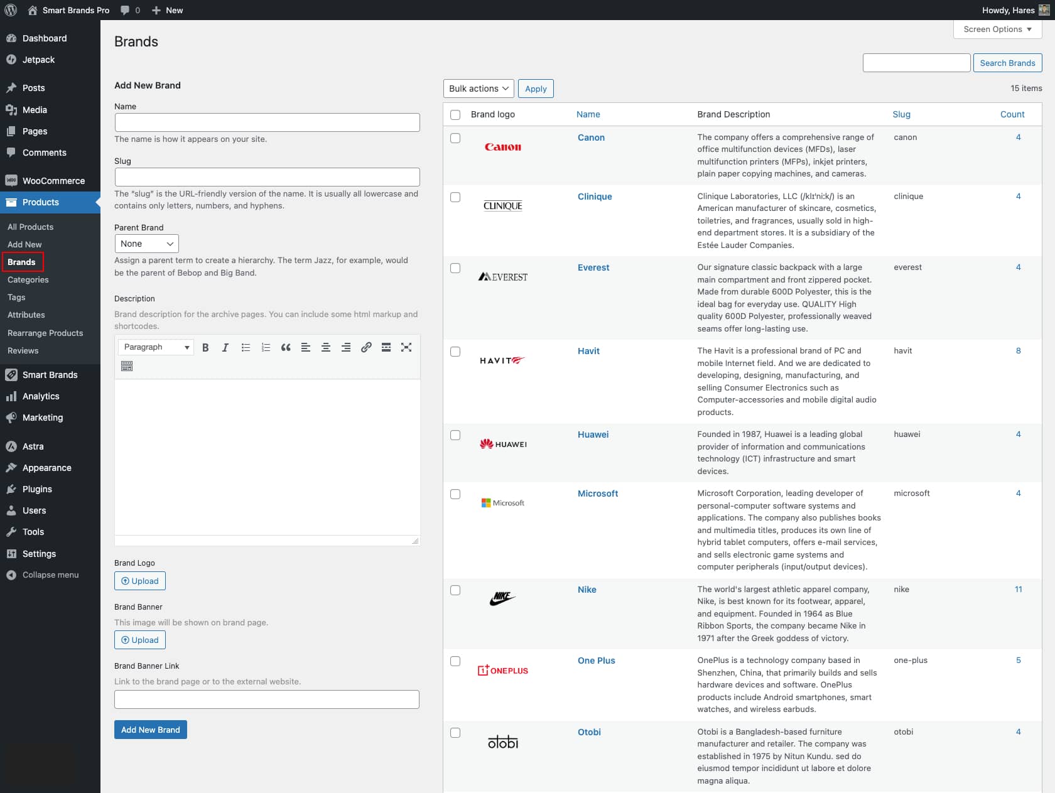The width and height of the screenshot is (1055, 793).
Task: Sort the table by Name column
Action: click(588, 114)
